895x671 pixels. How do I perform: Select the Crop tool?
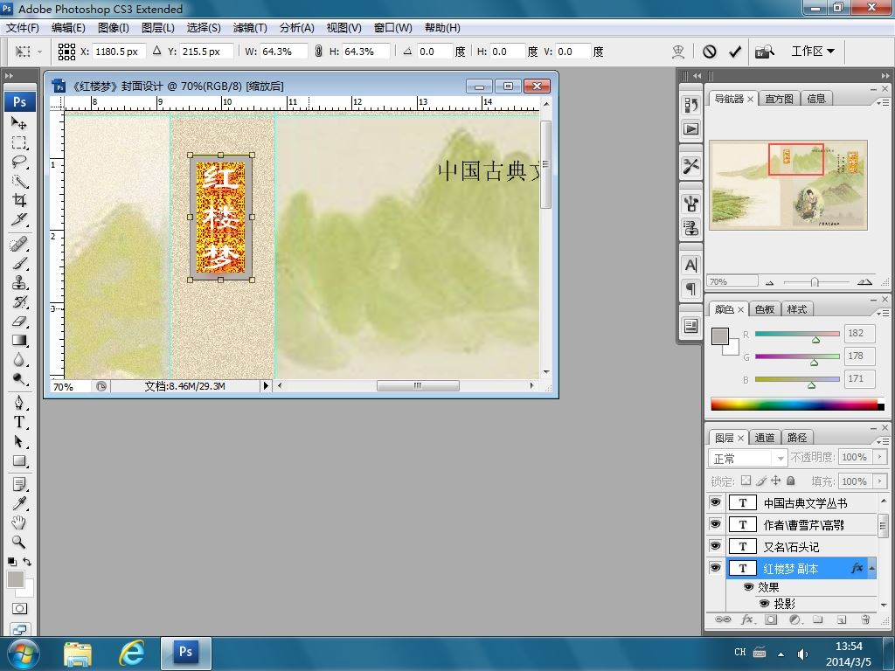pos(19,200)
